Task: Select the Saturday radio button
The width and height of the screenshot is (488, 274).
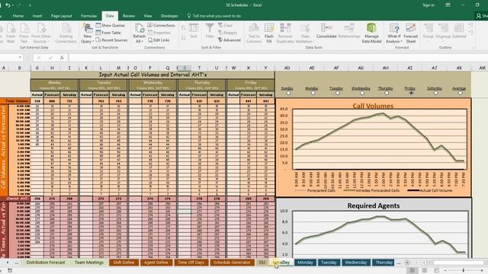Action: point(435,93)
